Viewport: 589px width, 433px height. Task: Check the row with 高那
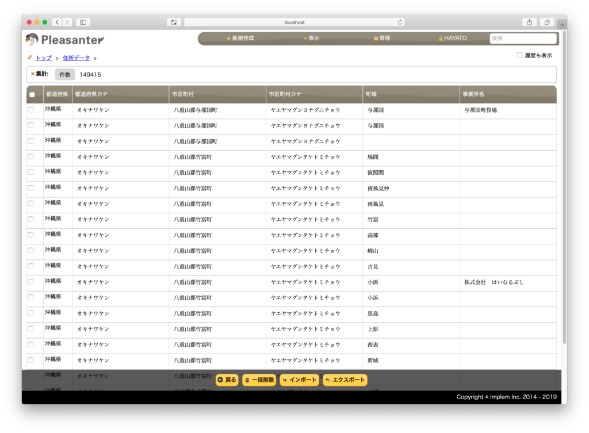(x=31, y=235)
